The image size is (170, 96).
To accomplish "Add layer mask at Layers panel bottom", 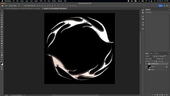I will click(x=158, y=95).
